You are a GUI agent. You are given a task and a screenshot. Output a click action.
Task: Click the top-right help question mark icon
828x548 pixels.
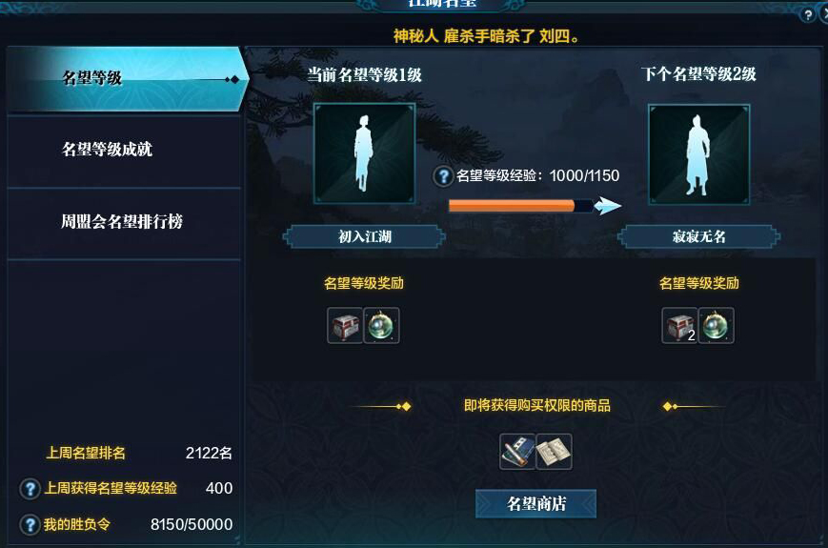(x=807, y=15)
